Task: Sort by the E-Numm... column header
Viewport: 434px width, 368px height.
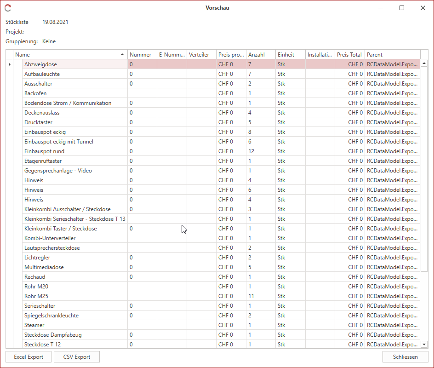Action: [x=172, y=55]
